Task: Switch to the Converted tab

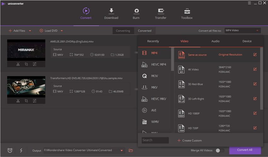Action: pyautogui.click(x=145, y=31)
